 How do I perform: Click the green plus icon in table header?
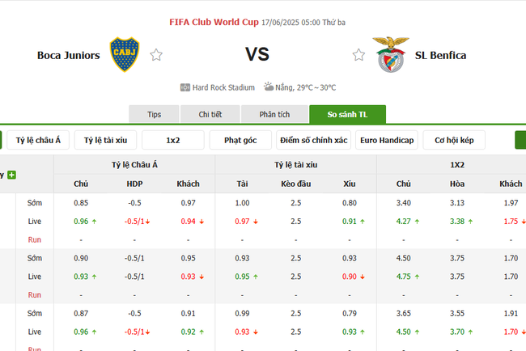(x=11, y=175)
